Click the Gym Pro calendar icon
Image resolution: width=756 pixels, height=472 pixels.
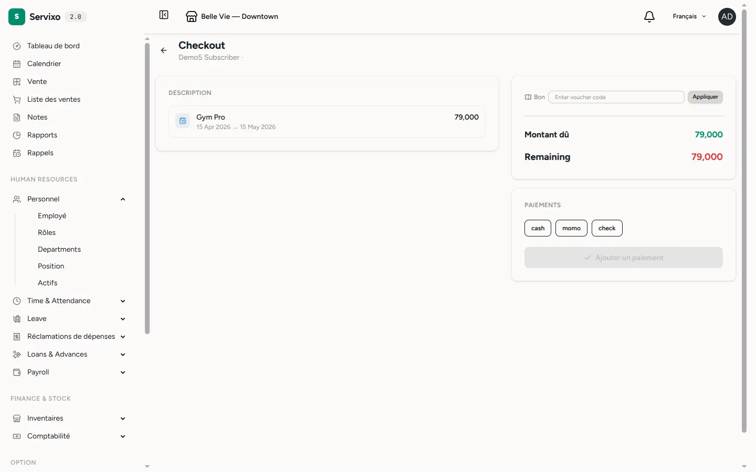pos(183,121)
